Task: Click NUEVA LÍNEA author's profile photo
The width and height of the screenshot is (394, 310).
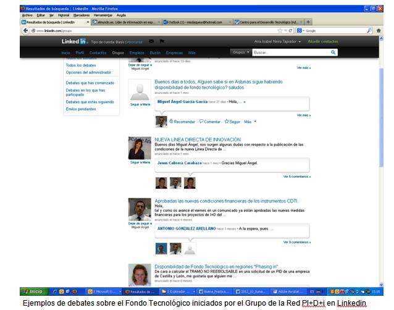Action: click(x=140, y=148)
